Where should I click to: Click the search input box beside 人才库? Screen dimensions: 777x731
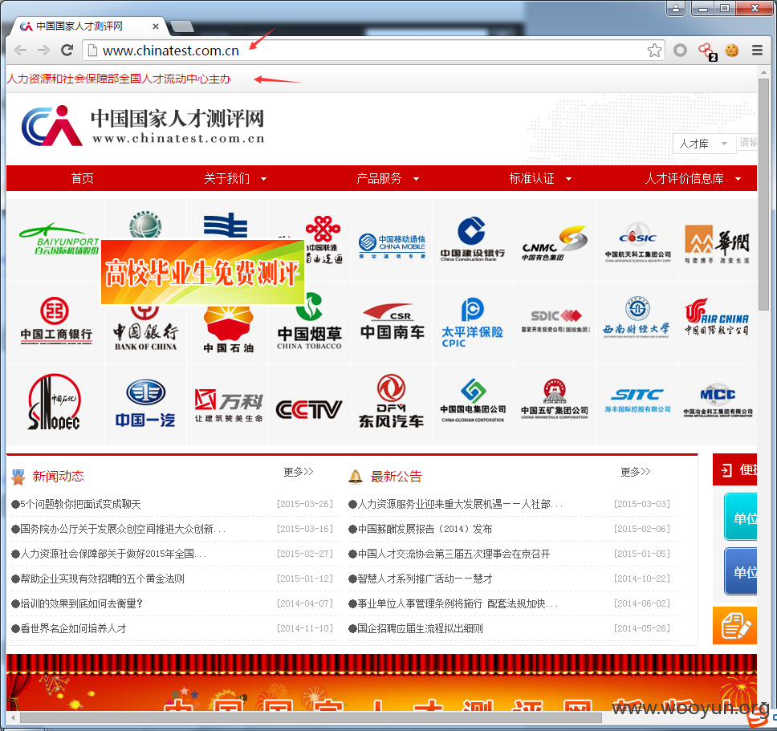click(746, 144)
